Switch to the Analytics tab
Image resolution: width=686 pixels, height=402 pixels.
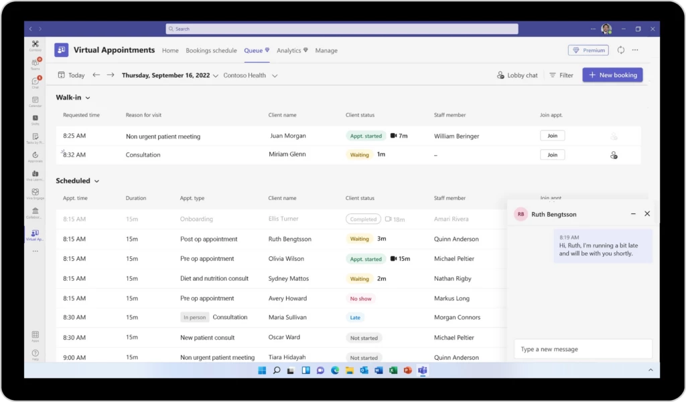click(288, 50)
